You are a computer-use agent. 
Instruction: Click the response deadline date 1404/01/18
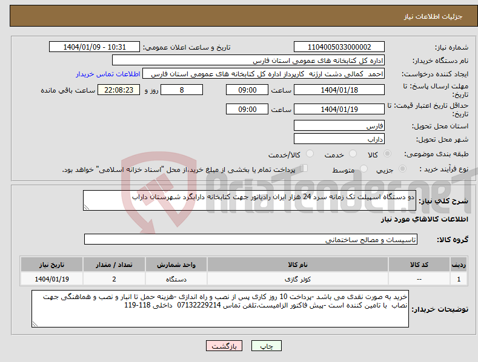click(x=339, y=90)
